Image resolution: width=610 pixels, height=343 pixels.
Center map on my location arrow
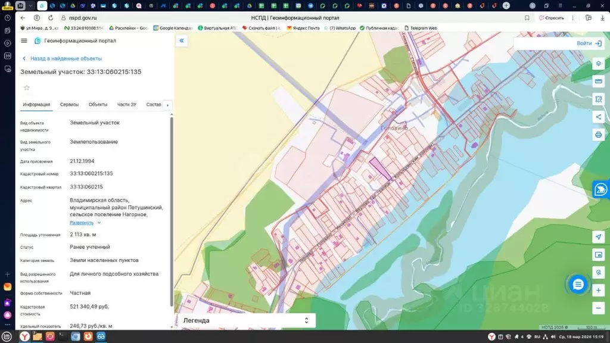click(x=599, y=237)
